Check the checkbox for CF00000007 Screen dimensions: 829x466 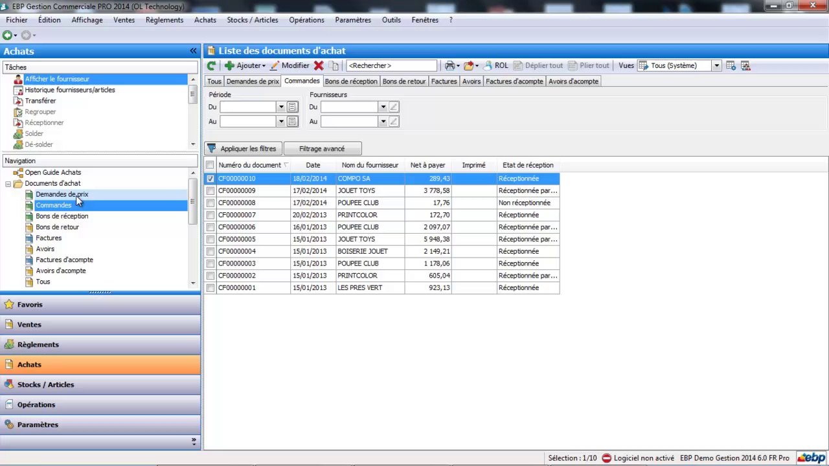pyautogui.click(x=210, y=215)
